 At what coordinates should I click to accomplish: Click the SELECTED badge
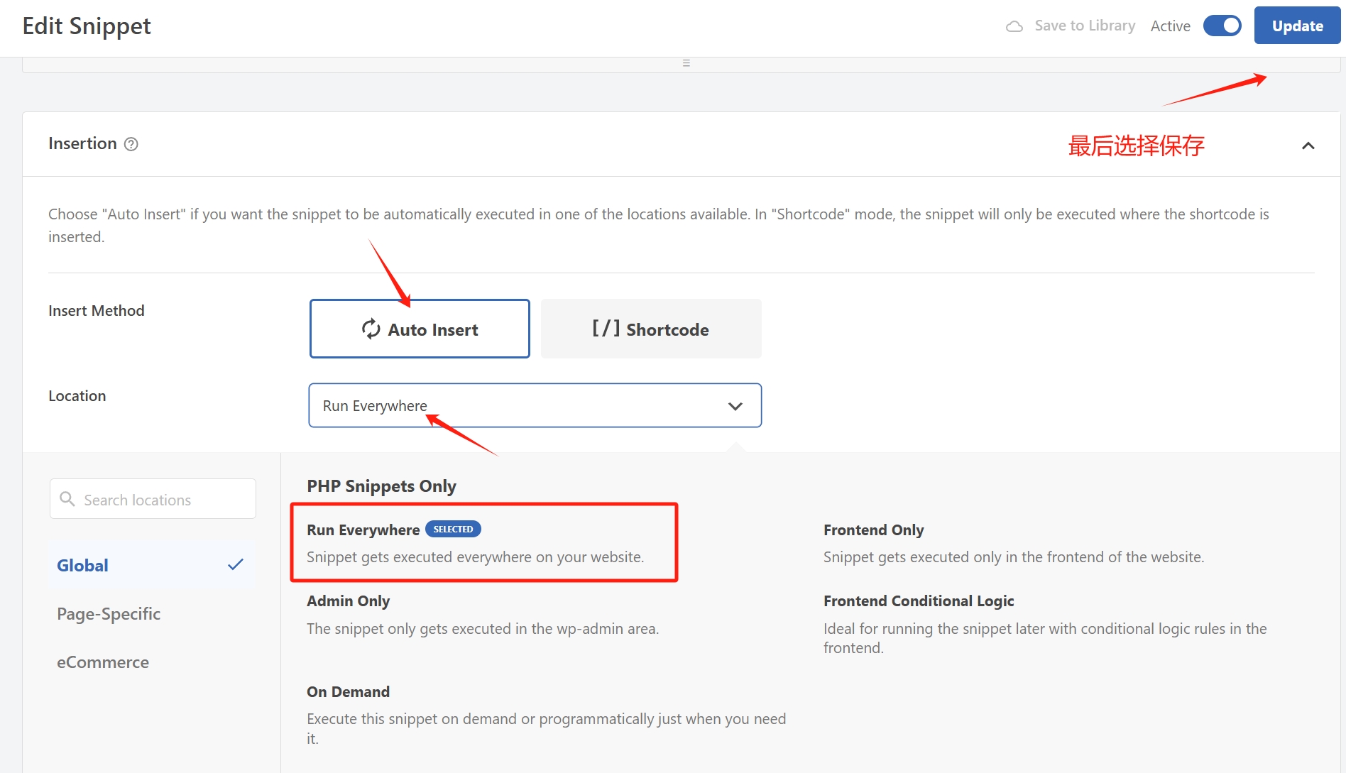453,530
